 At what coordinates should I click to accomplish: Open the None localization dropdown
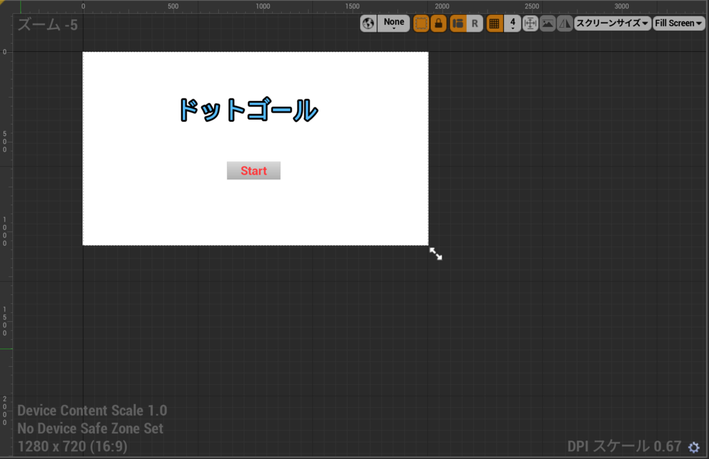point(393,23)
